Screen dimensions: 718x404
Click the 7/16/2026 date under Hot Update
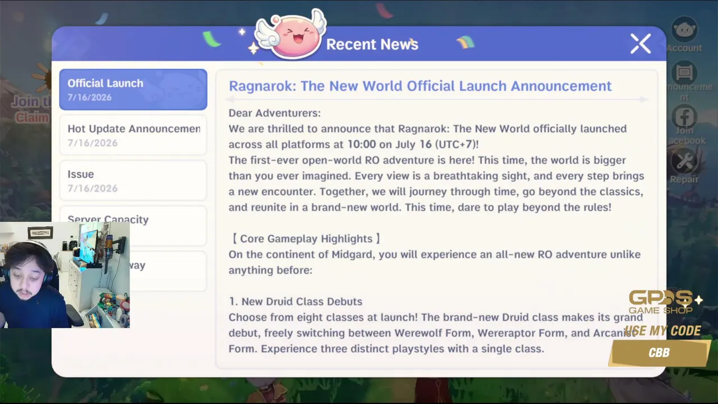tap(93, 143)
